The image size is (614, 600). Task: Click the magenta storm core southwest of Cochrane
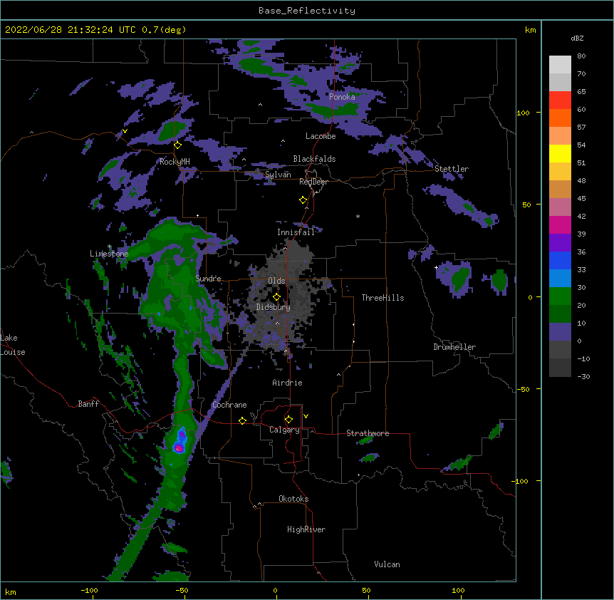[179, 448]
